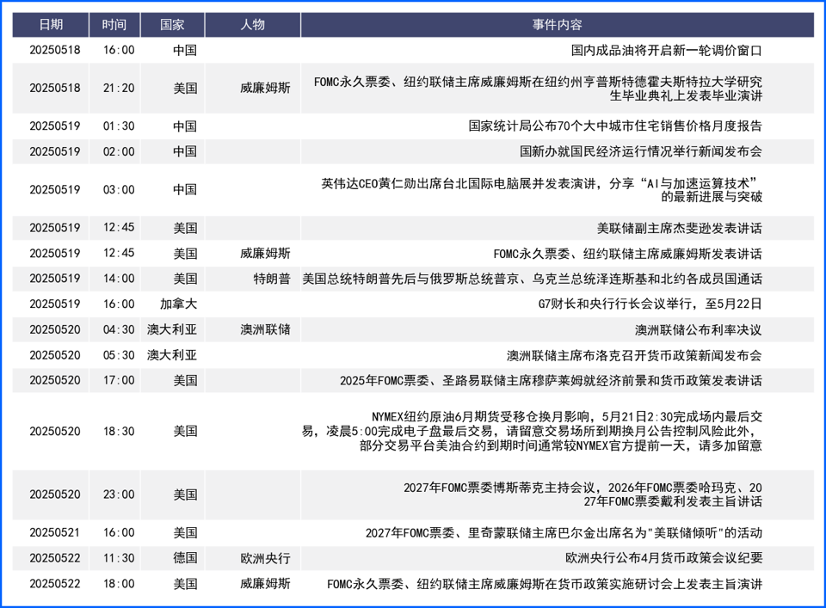Click the 20250521 date cell
Image resolution: width=826 pixels, height=608 pixels.
[55, 532]
